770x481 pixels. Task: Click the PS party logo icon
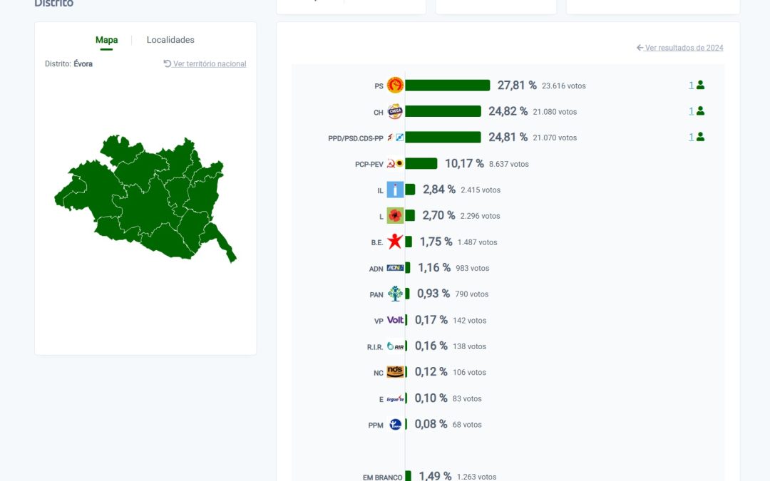tap(395, 86)
